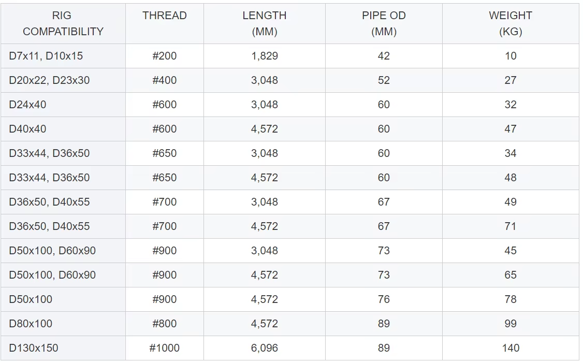Viewport: 583px width, 362px height.
Task: Click the RIG COMPATIBILITY column header
Action: pyautogui.click(x=63, y=23)
